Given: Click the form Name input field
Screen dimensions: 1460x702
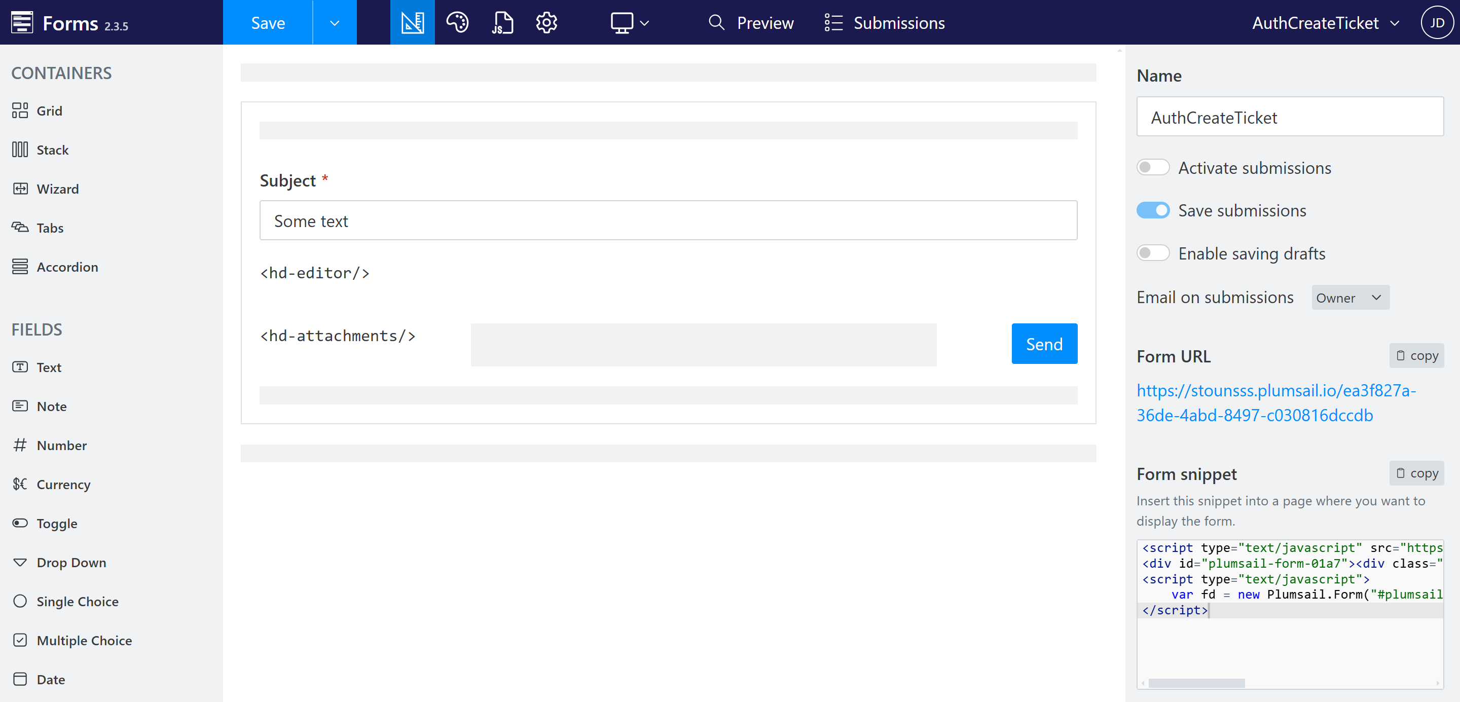Looking at the screenshot, I should [1289, 116].
